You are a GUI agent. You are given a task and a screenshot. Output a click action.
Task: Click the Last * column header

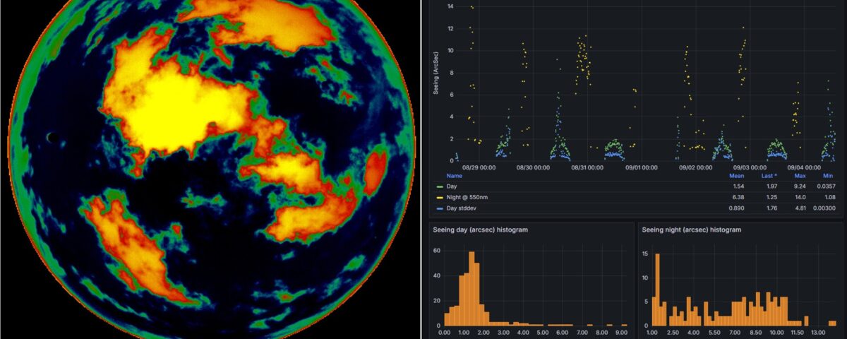pos(769,175)
